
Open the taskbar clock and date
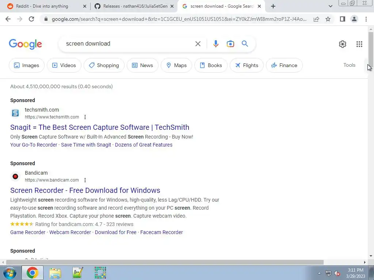pos(355,273)
